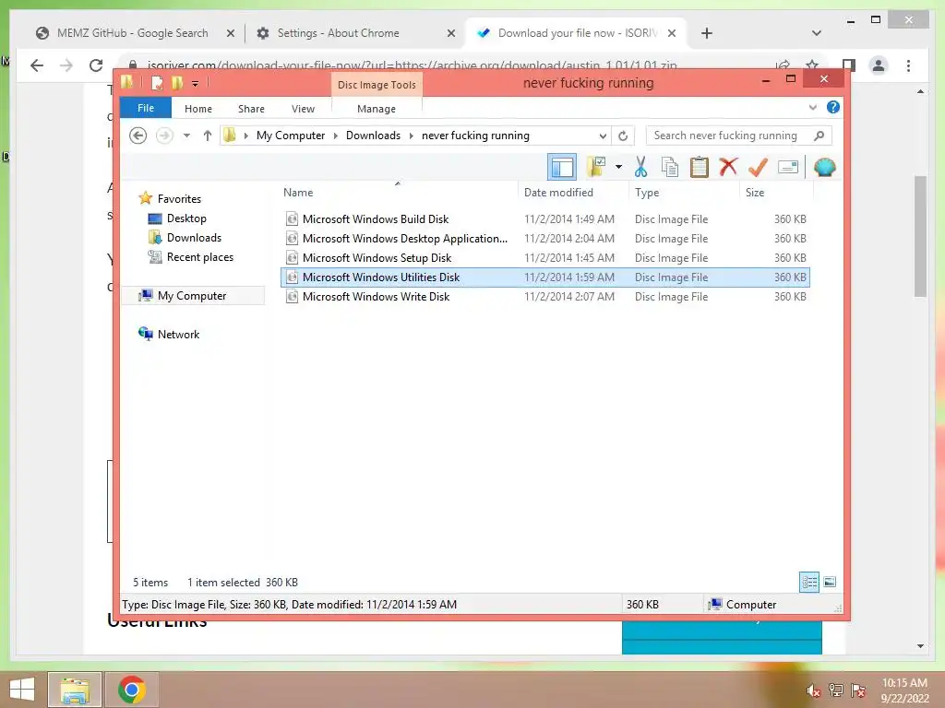Select My Computer in navigation pane
This screenshot has height=708, width=945.
pos(192,296)
